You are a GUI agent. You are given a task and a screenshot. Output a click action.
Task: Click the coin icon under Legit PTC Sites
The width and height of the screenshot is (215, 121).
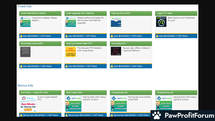pos(157,36)
